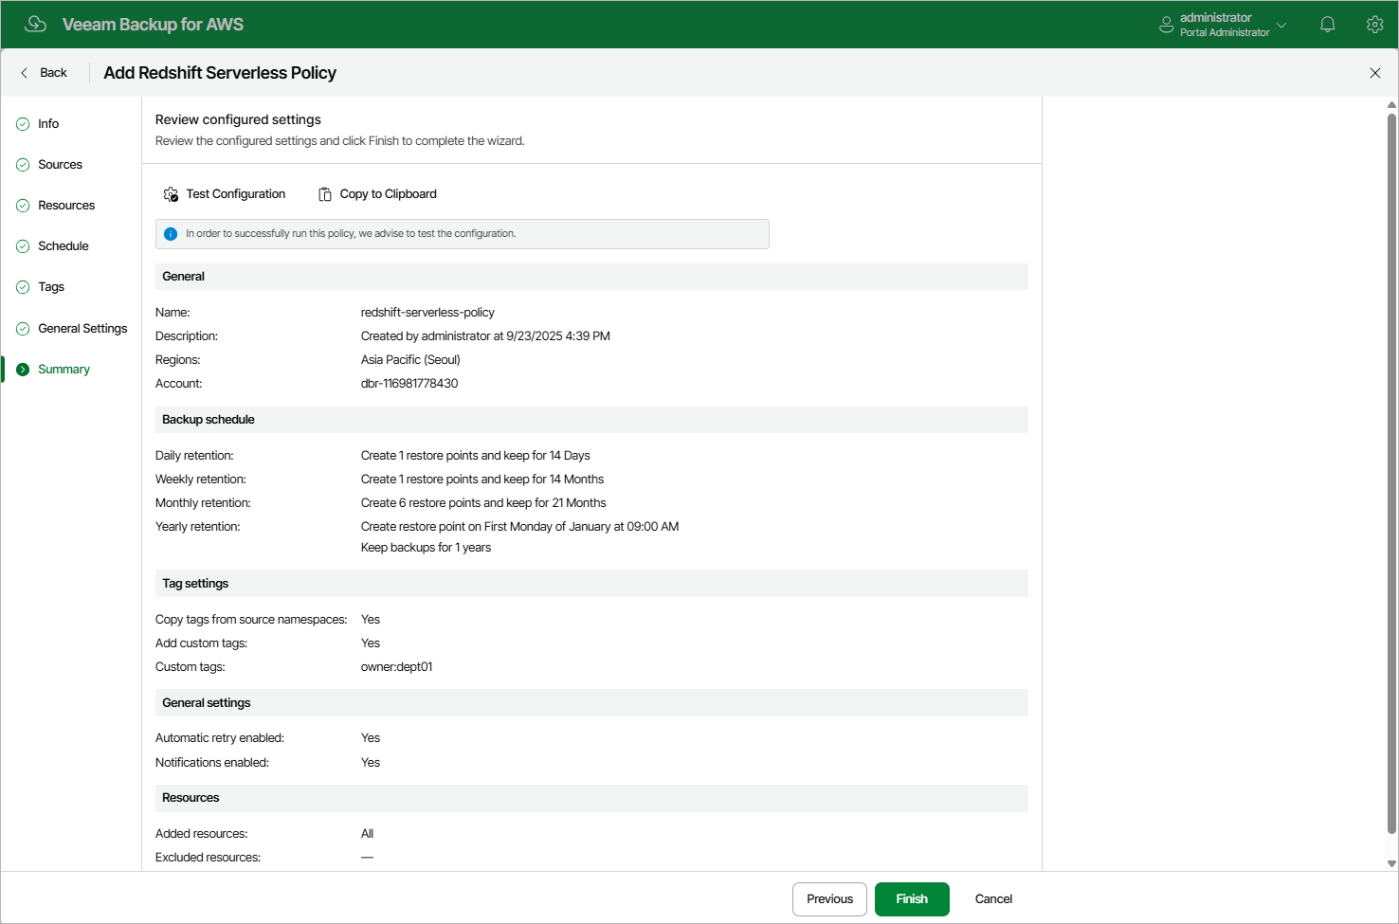
Task: Click the custom tag owner:dept01
Action: click(x=396, y=667)
